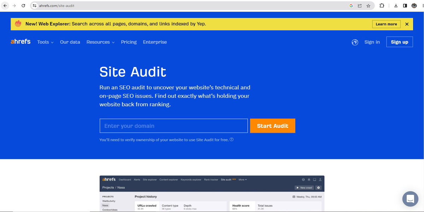The width and height of the screenshot is (424, 212).
Task: Share this page via the share icon
Action: (x=360, y=6)
